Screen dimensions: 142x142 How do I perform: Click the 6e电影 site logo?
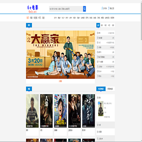(33, 9)
